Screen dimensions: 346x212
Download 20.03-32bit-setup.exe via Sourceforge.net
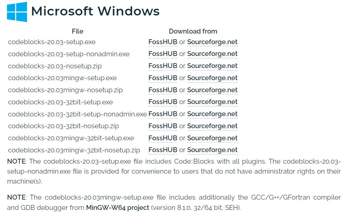click(212, 102)
